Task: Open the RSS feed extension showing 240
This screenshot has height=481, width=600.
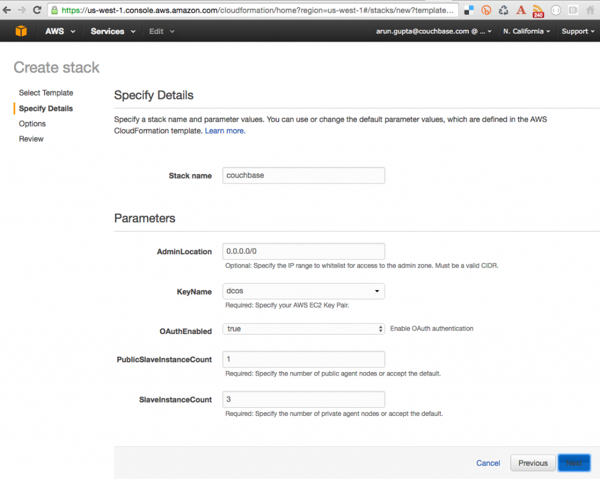Action: click(538, 11)
